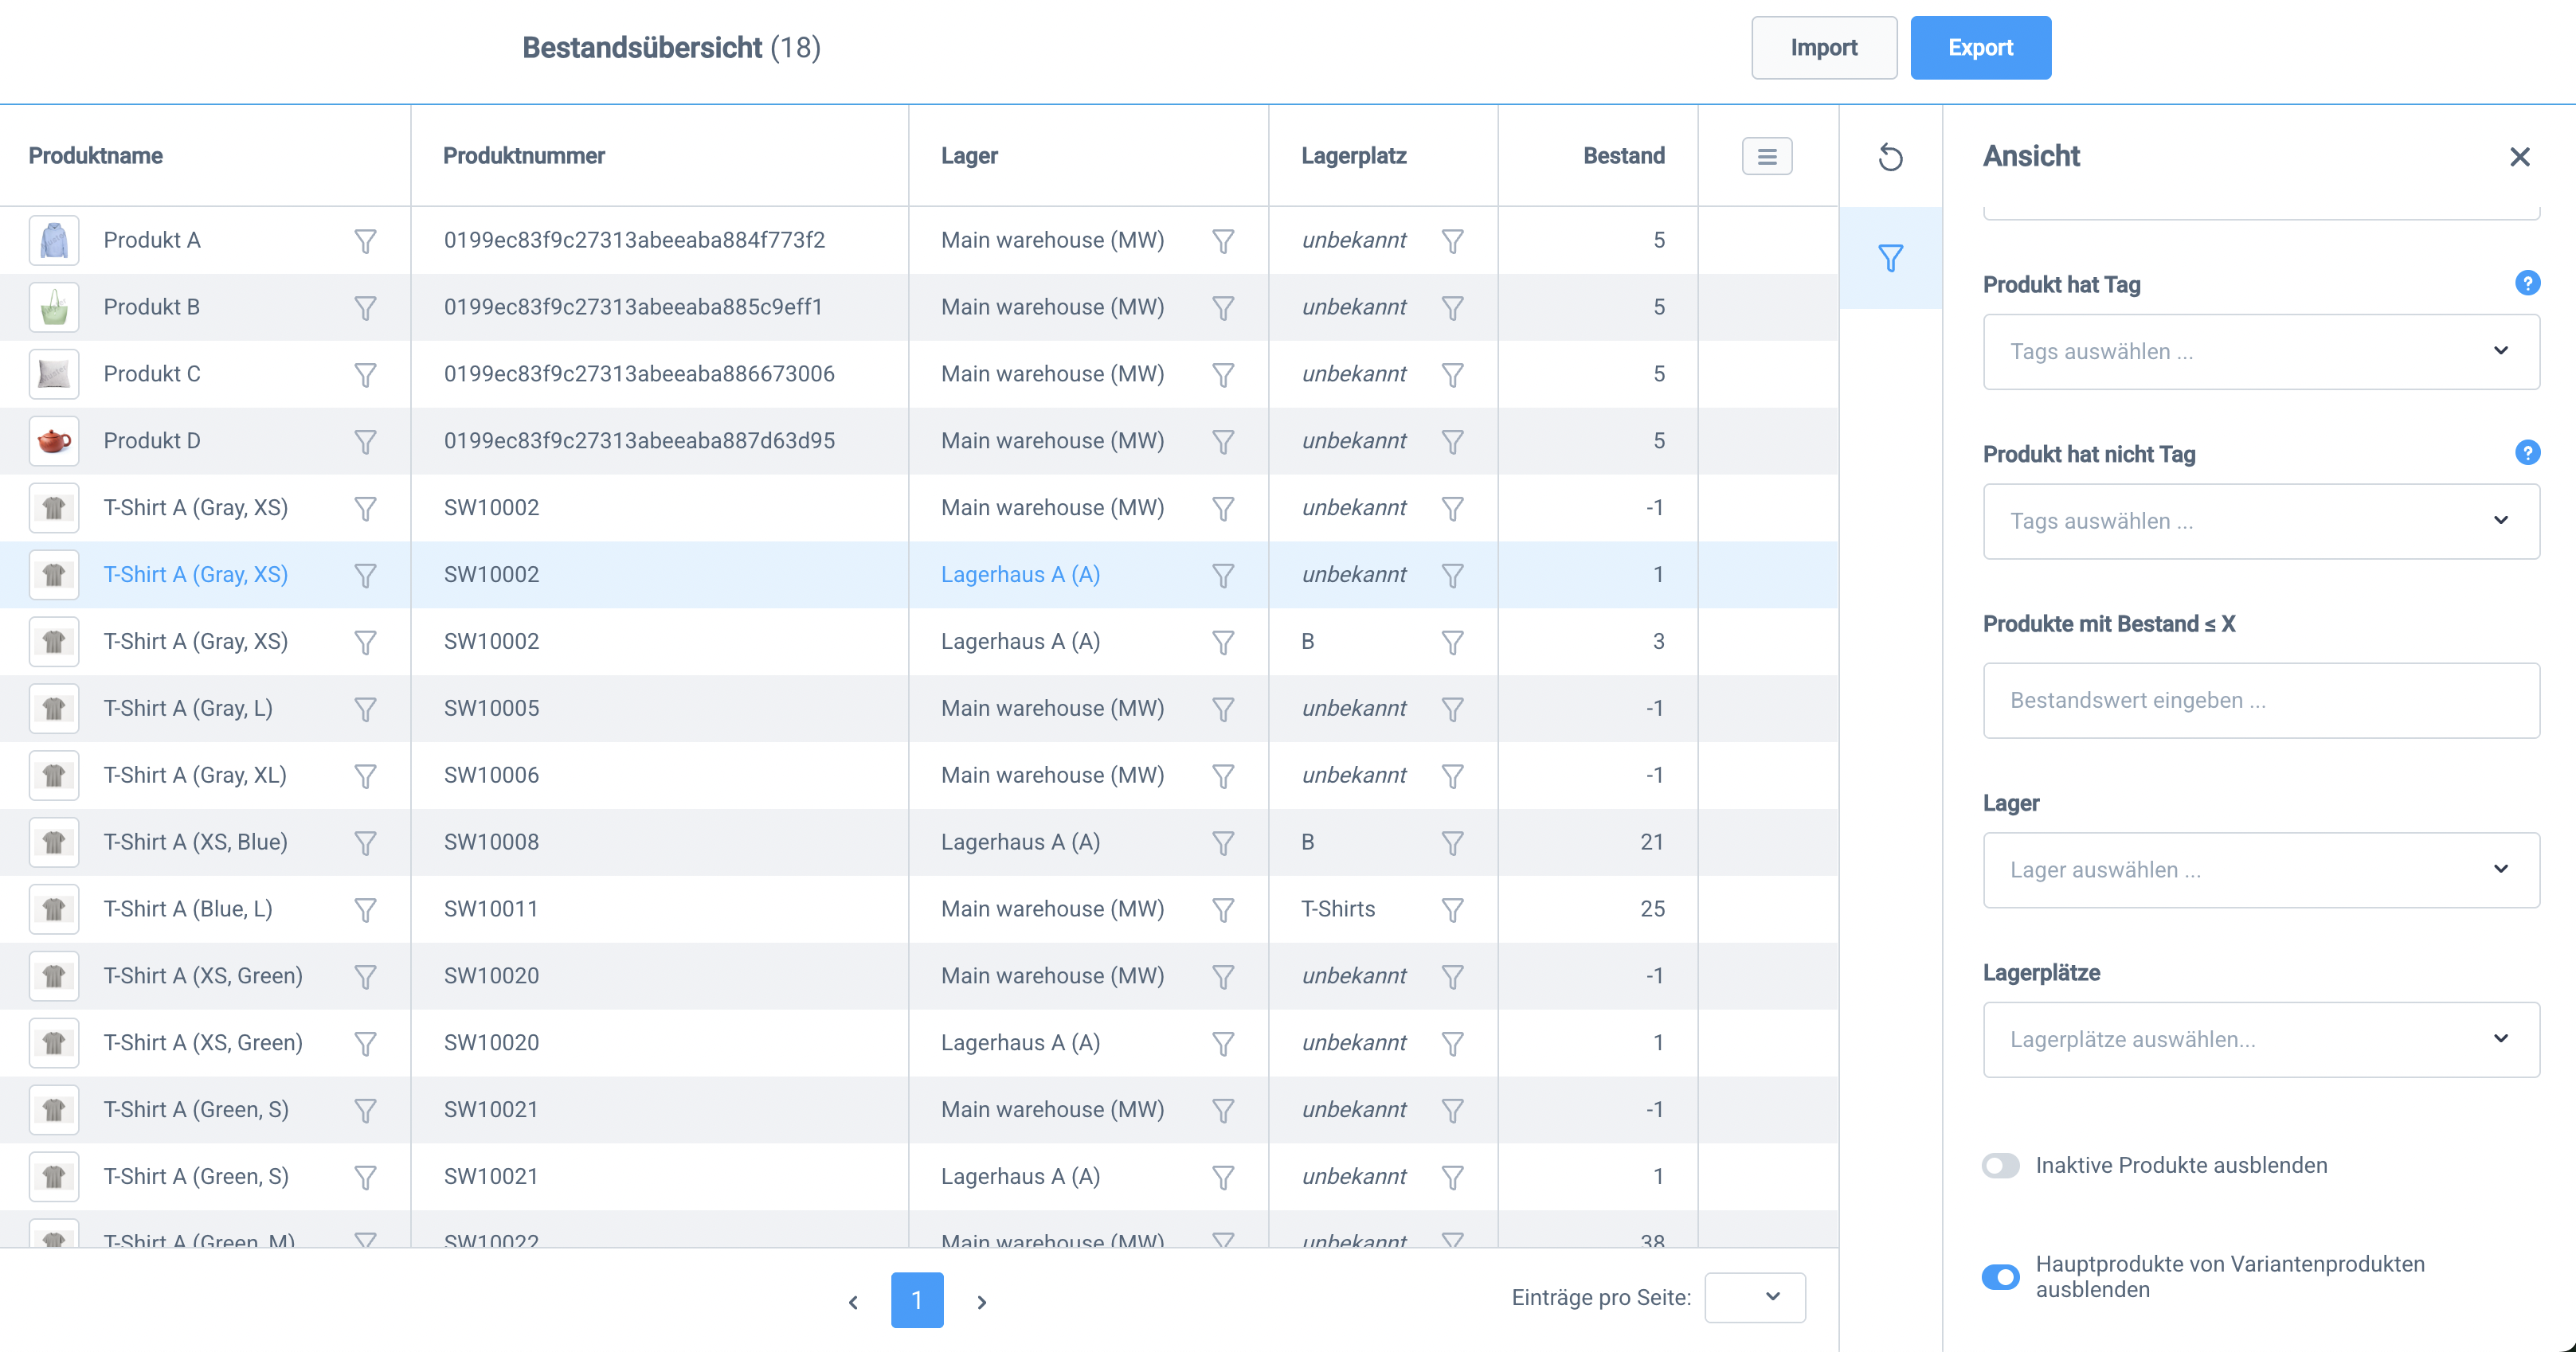Expand Lager auswählen dropdown
The image size is (2576, 1352).
tap(2260, 869)
